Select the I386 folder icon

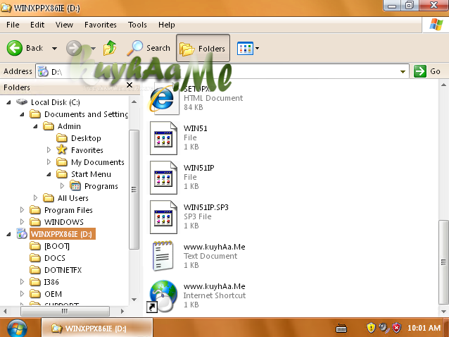click(x=35, y=282)
